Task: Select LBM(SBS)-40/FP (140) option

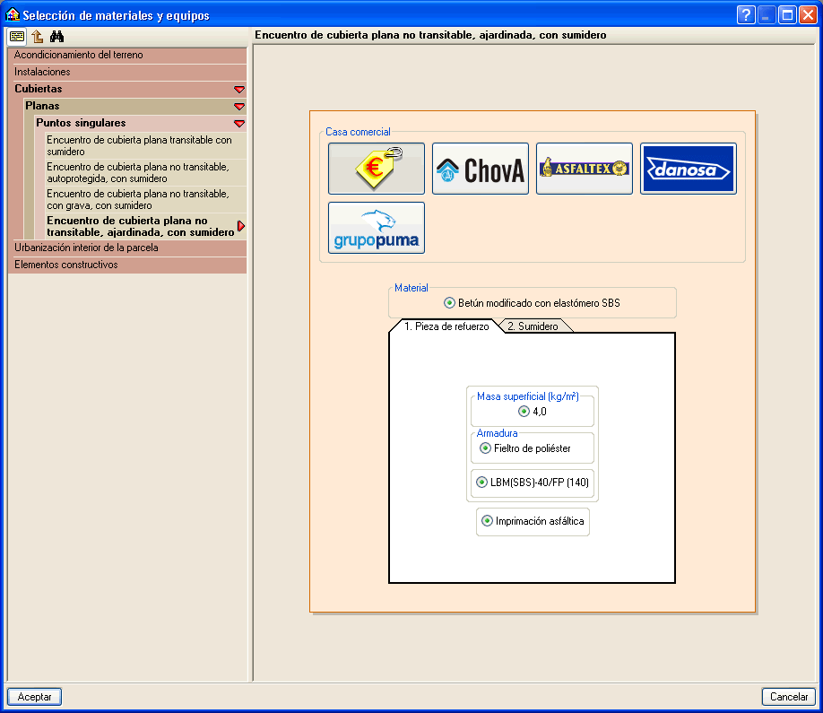Action: pos(533,482)
